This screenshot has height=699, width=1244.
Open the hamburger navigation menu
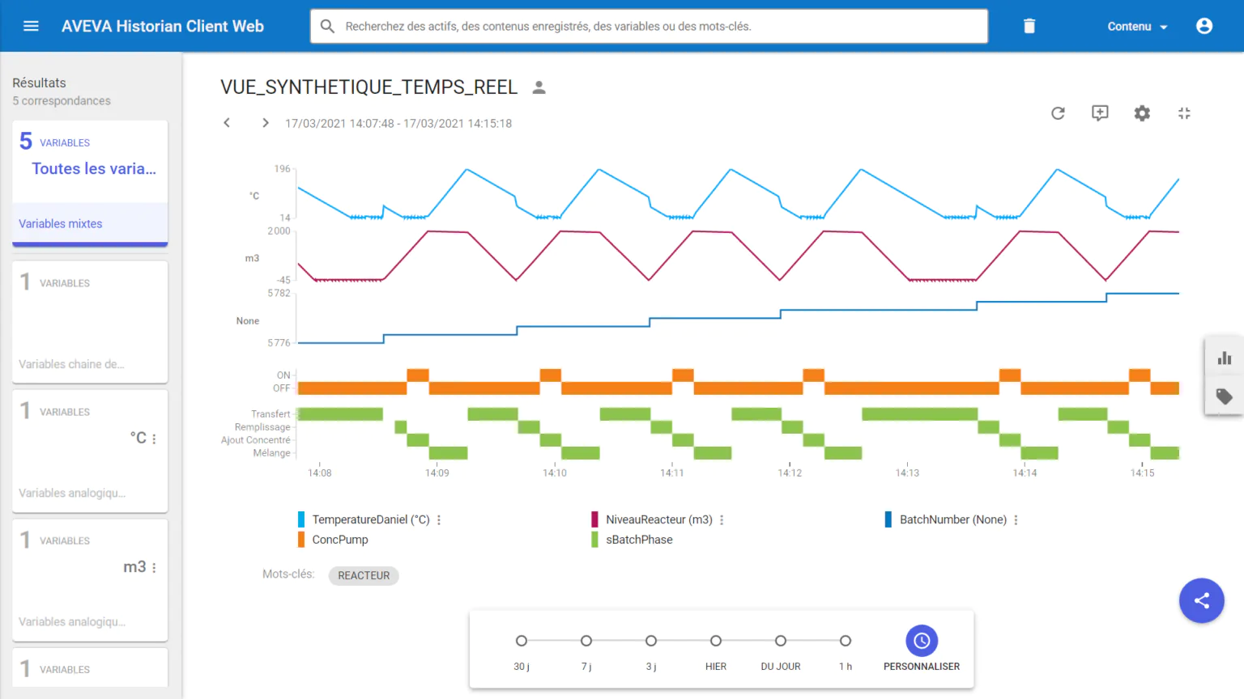click(31, 26)
